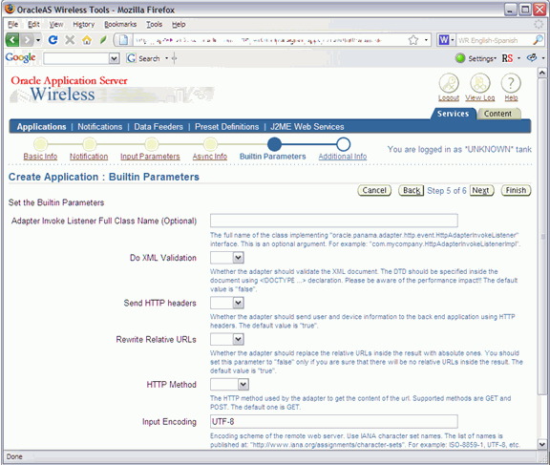
Task: Click the wizard Back button
Action: point(412,190)
